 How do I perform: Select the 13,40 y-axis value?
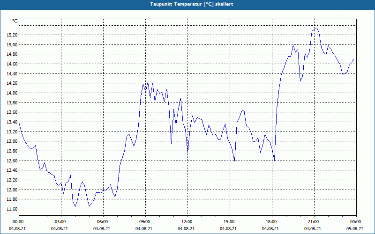13,122
